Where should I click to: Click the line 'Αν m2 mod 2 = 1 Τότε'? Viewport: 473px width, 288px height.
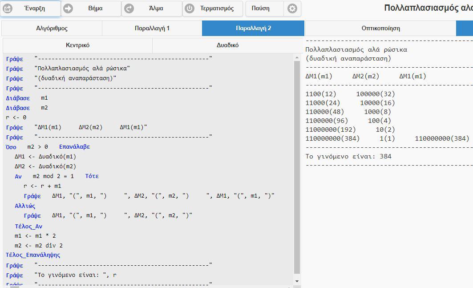tap(57, 176)
